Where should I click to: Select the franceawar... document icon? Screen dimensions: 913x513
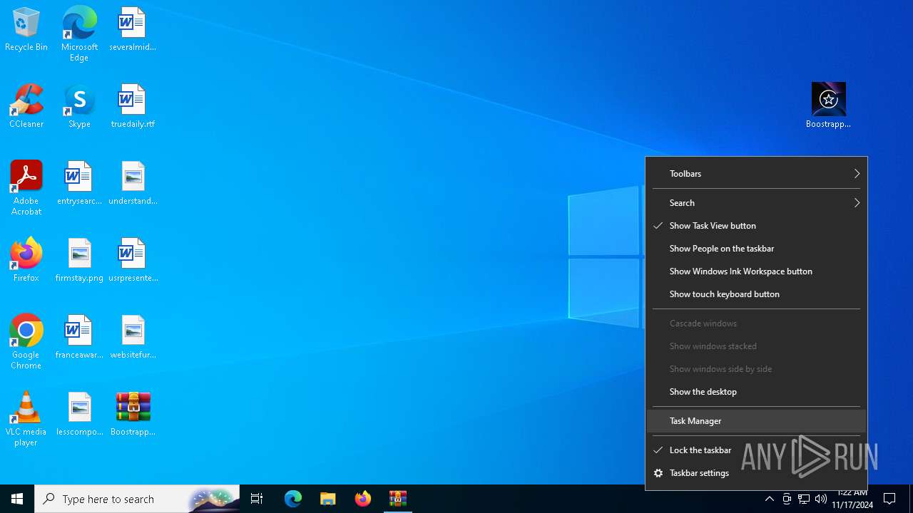79,338
